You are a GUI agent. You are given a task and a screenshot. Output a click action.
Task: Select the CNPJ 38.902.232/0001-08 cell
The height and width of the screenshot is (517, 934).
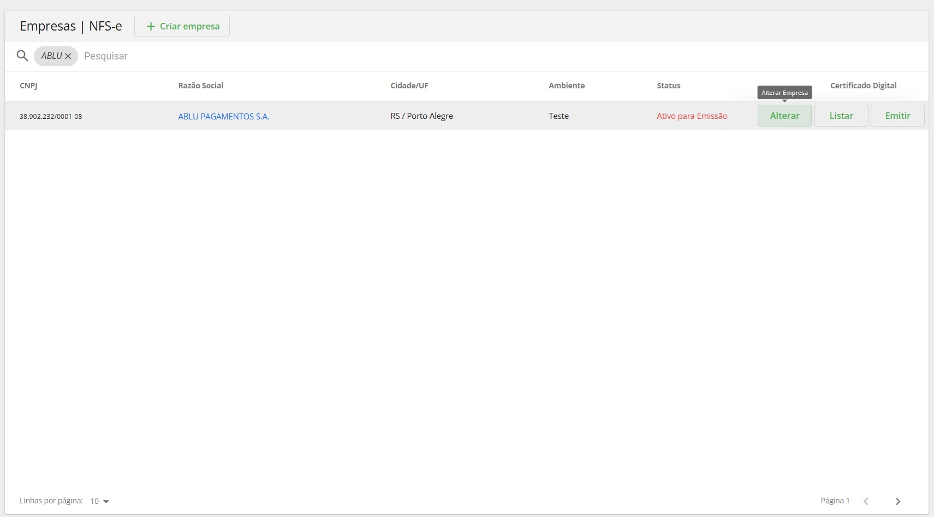(51, 116)
